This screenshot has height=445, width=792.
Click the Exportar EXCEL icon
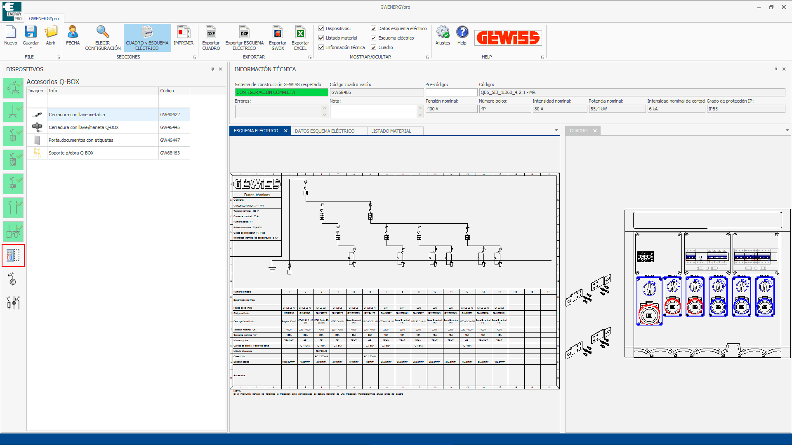point(300,32)
